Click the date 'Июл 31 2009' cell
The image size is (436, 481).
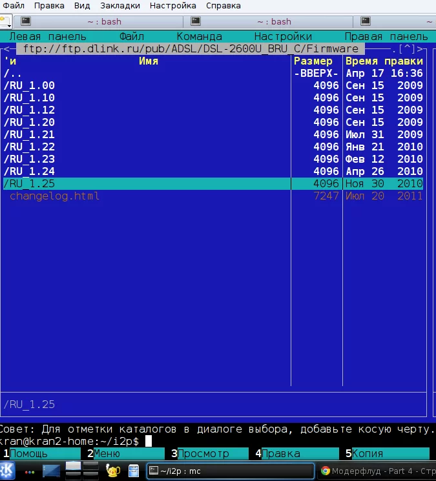pyautogui.click(x=384, y=135)
